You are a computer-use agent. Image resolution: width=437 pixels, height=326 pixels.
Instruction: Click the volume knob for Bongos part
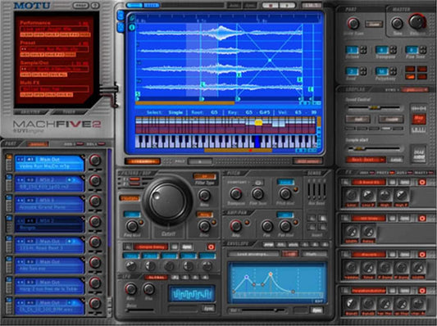95,222
